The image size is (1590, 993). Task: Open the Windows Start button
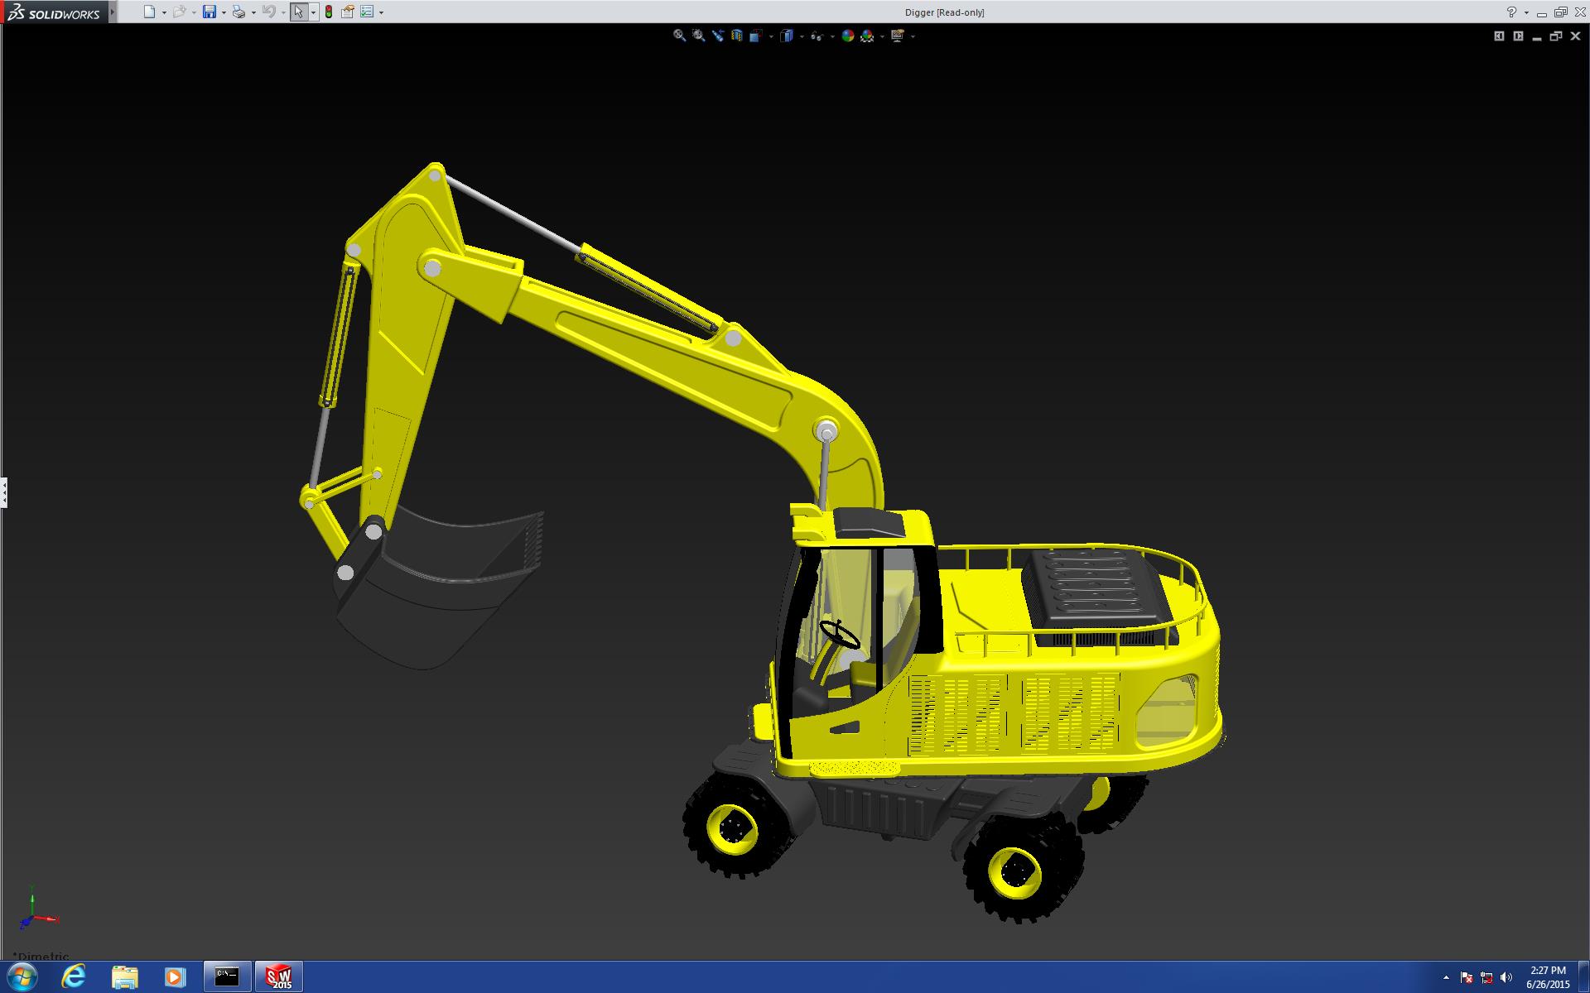tap(22, 977)
